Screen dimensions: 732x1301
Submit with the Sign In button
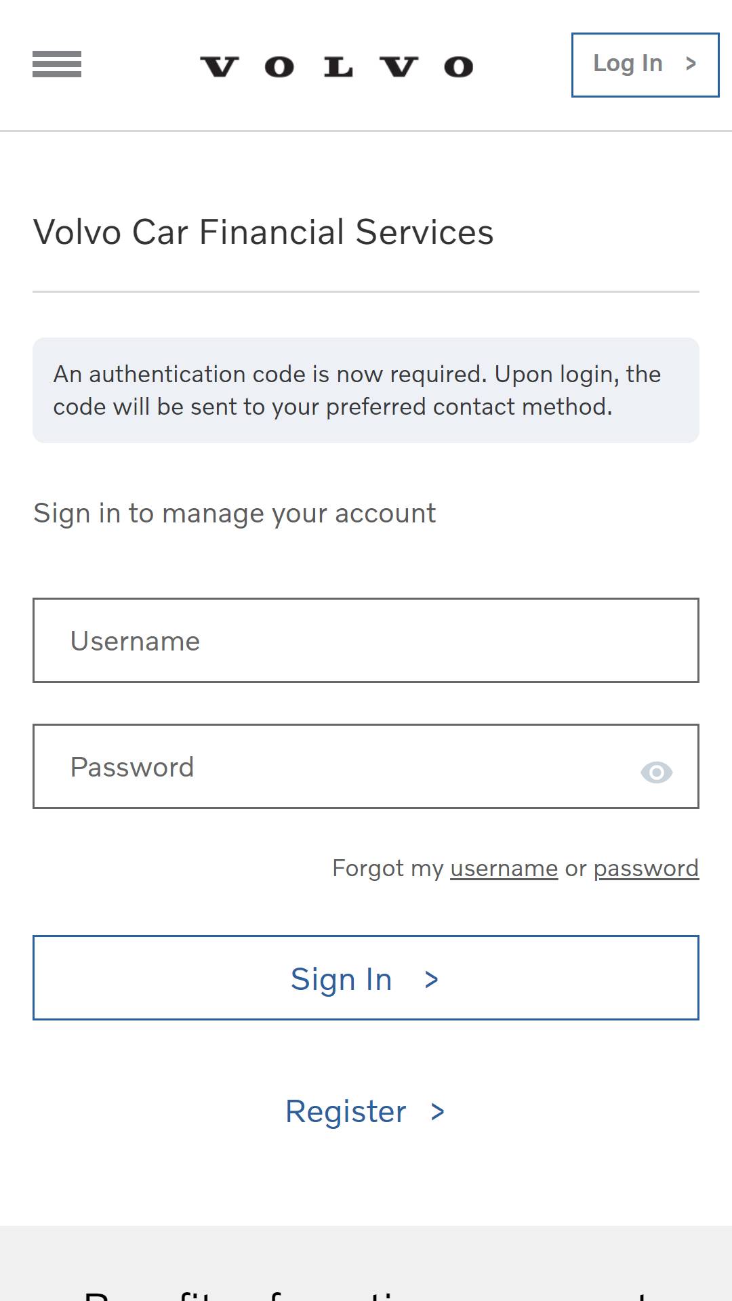(366, 978)
